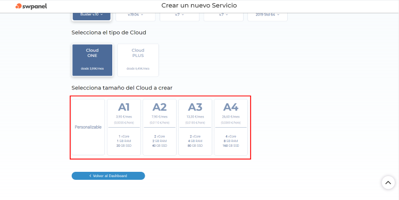Viewport: 399px width, 200px height.
Task: Open the v.19.04 version dropdown
Action: pyautogui.click(x=135, y=15)
